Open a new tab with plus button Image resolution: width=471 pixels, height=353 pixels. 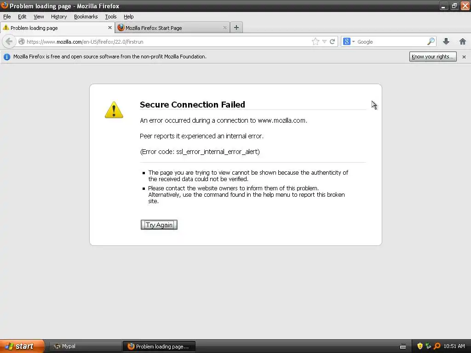(236, 28)
